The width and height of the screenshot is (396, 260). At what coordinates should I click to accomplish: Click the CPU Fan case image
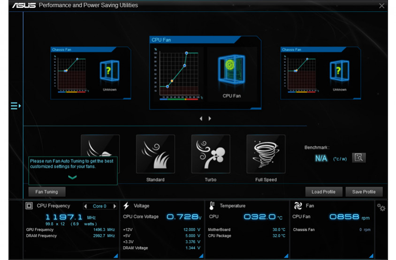coord(231,70)
